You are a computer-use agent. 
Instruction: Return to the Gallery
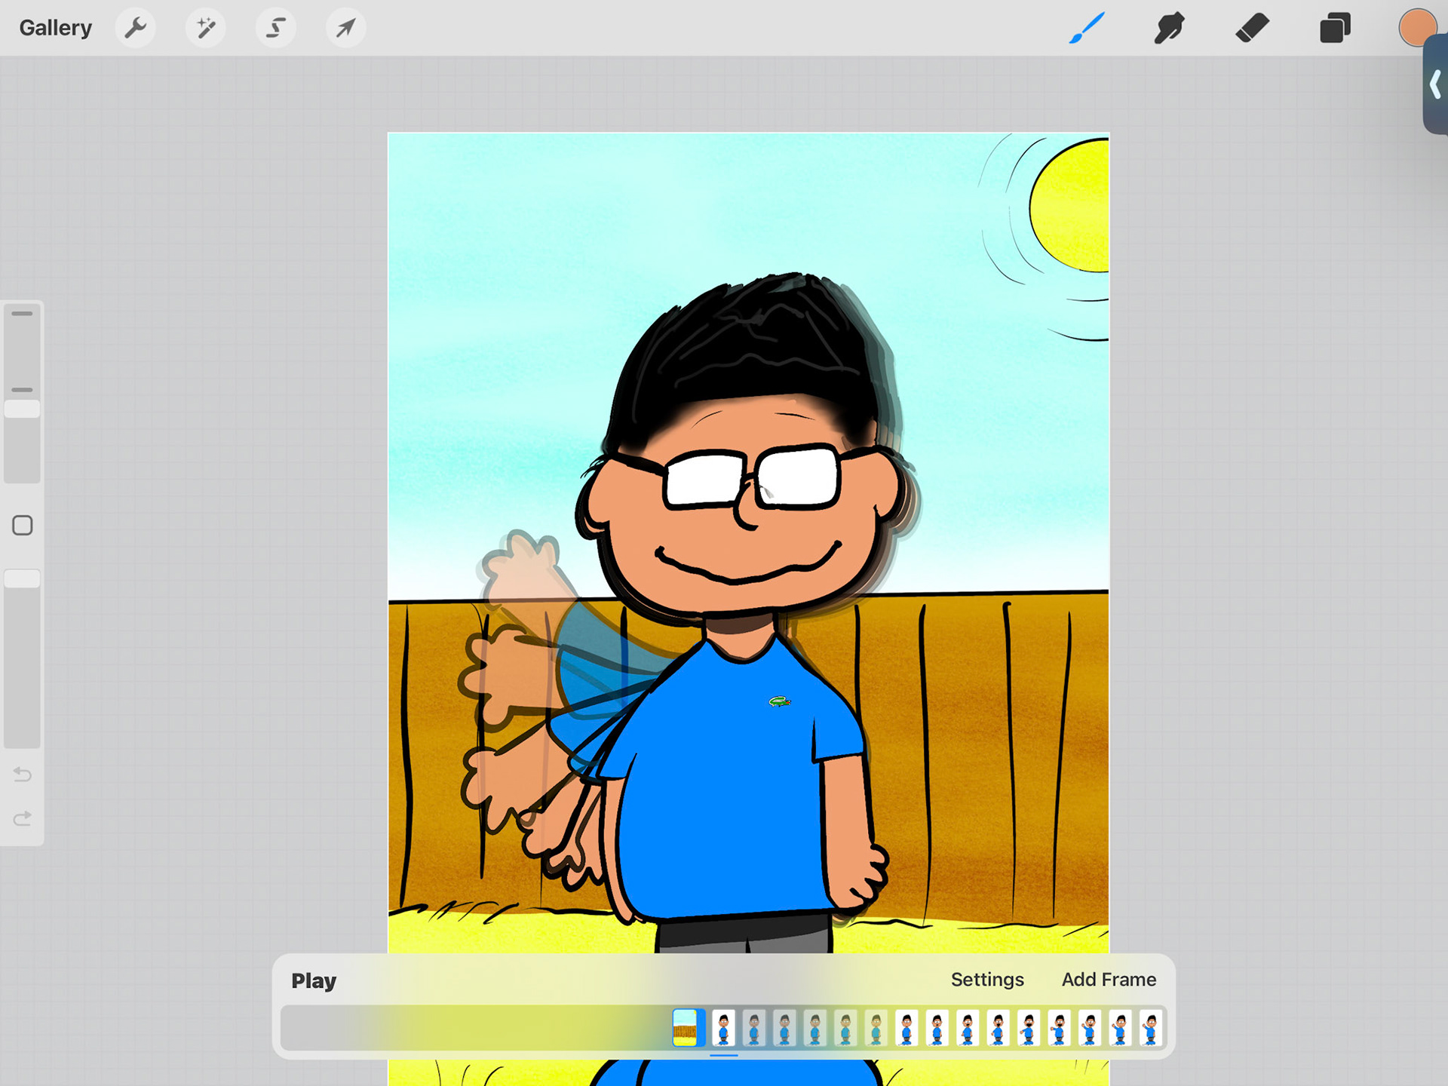tap(55, 28)
